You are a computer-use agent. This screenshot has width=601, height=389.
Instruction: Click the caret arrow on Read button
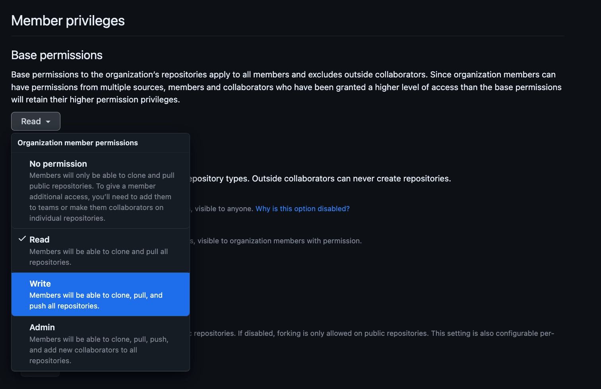(48, 122)
